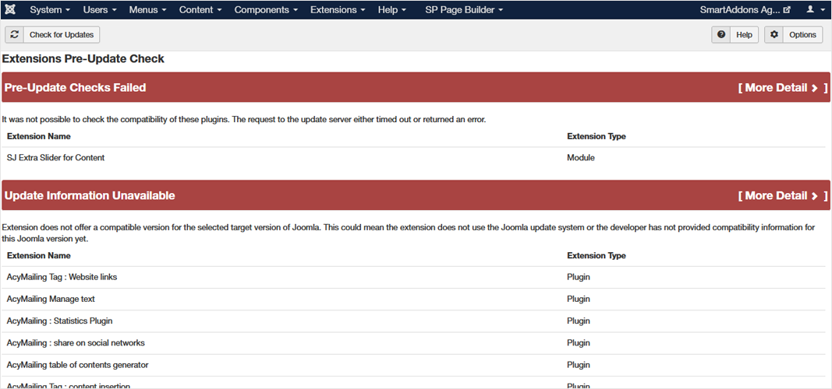The width and height of the screenshot is (832, 389).
Task: Click the refresh icon beside Check for Updates
Action: click(x=14, y=34)
